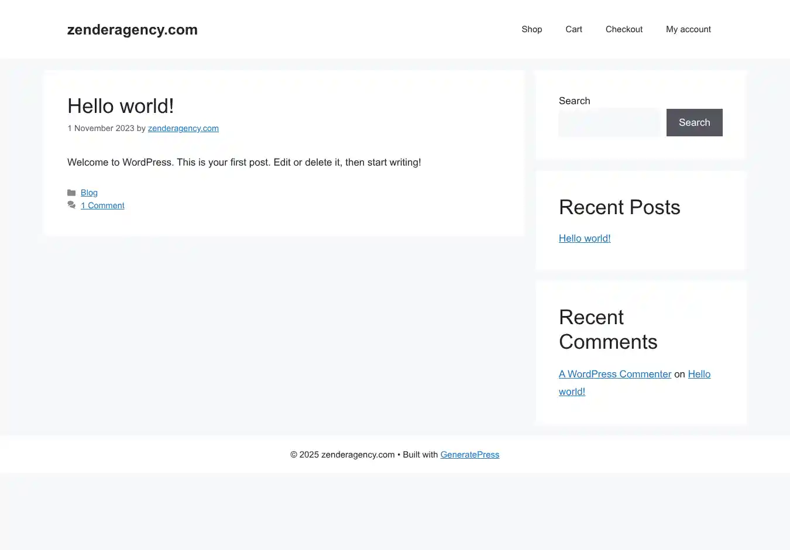This screenshot has height=550, width=790.
Task: Click the folder icon beside Blog category
Action: pyautogui.click(x=71, y=193)
